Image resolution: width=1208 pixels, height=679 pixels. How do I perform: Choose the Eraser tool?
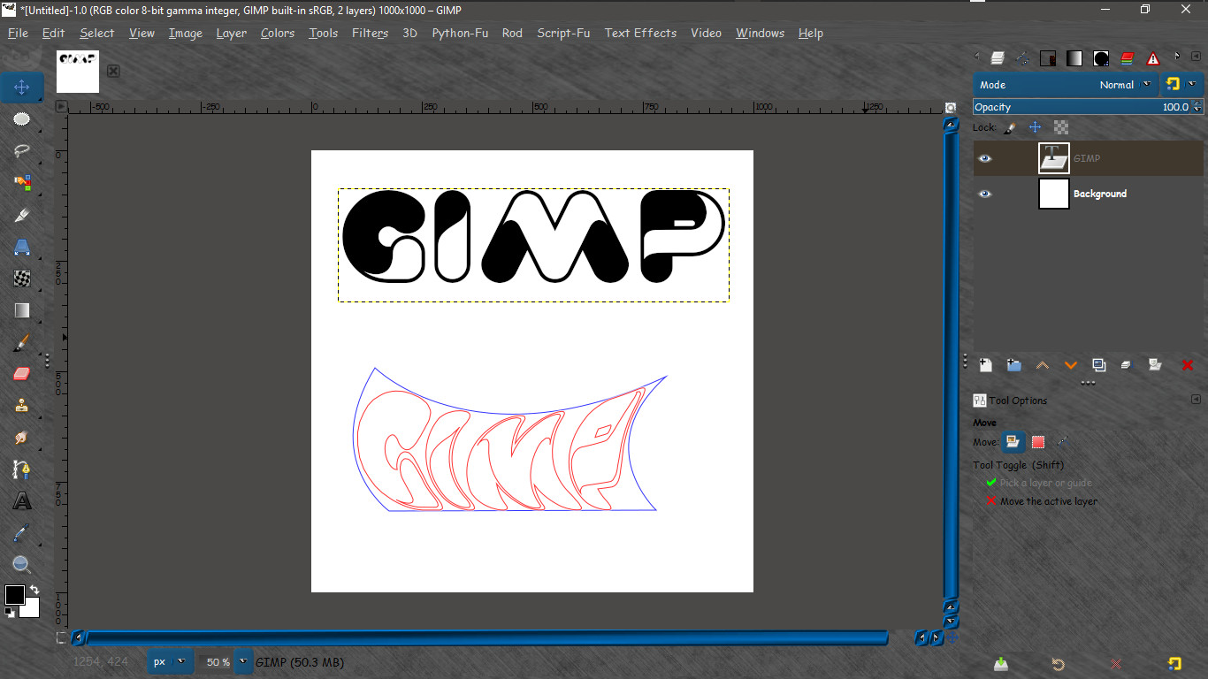point(22,374)
